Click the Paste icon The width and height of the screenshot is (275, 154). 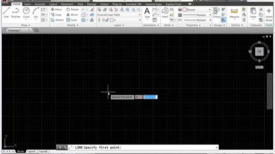pos(253,13)
